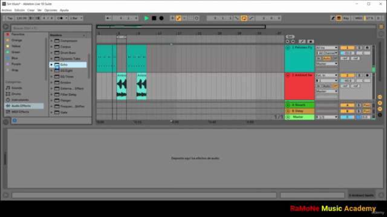The image size is (387, 217).
Task: Arm the Arrangement Record button
Action: pos(161,18)
